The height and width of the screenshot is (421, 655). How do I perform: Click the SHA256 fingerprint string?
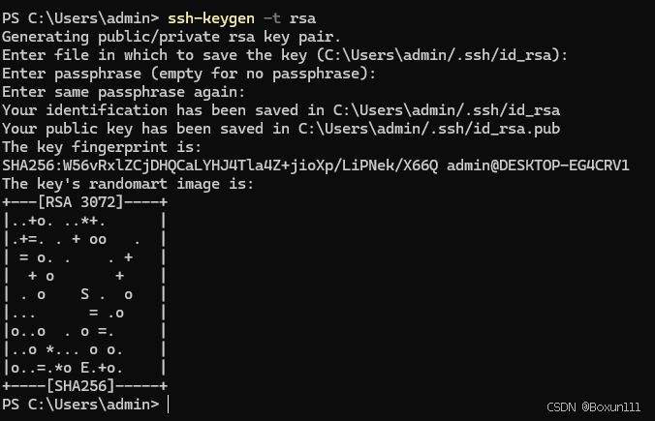(x=220, y=165)
